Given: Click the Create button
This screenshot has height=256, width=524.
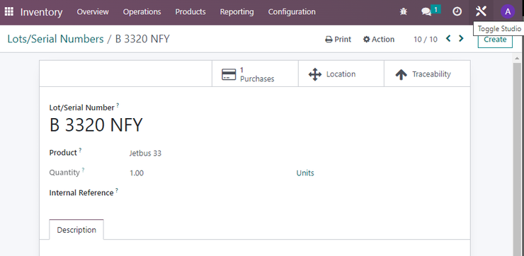Looking at the screenshot, I should (x=495, y=40).
